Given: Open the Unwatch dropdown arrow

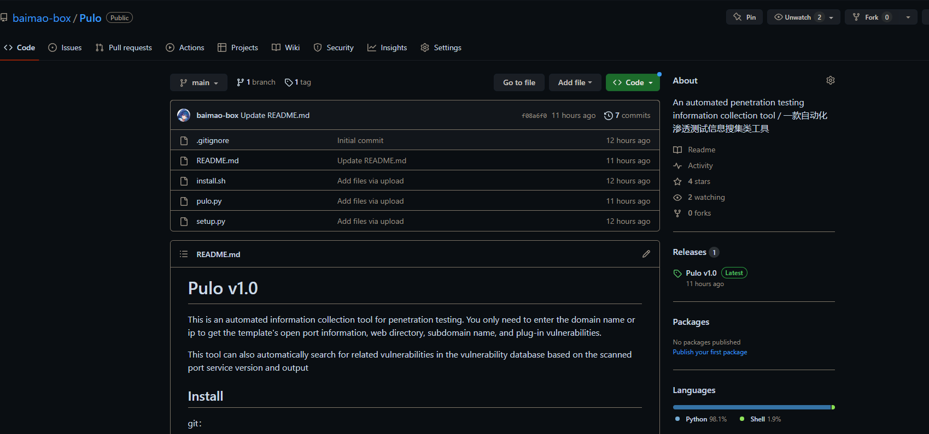Looking at the screenshot, I should click(x=831, y=17).
